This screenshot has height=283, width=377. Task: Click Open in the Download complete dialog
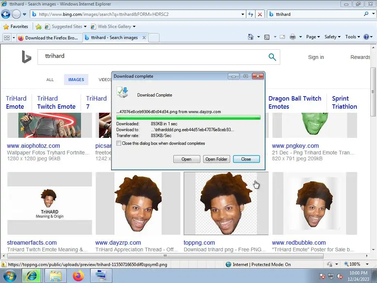click(x=187, y=159)
